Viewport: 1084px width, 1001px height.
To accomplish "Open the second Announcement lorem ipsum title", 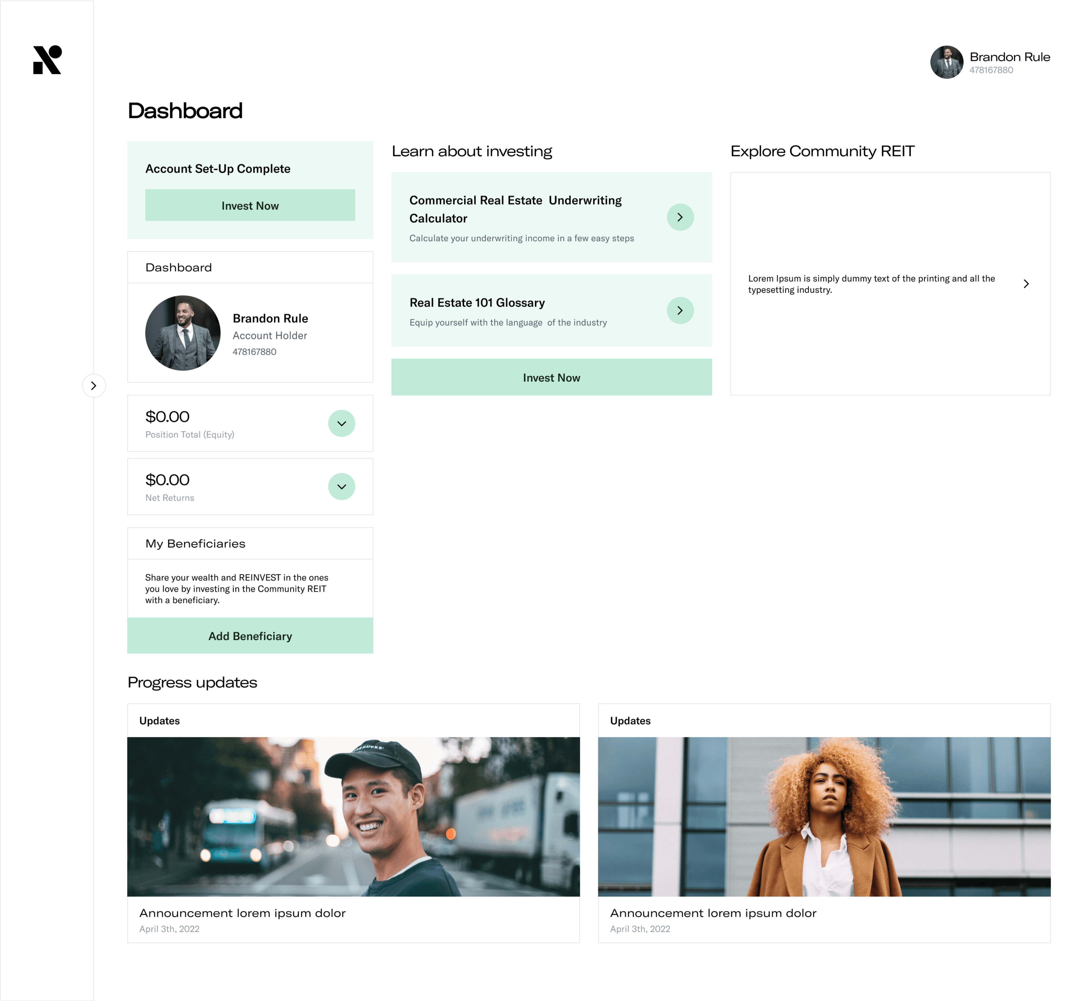I will click(x=713, y=913).
